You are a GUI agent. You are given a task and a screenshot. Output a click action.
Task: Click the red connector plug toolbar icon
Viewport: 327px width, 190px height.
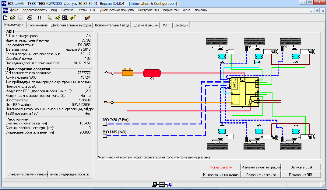pos(87,18)
